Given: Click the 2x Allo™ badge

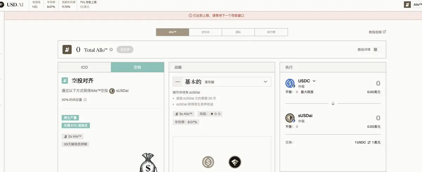Looking at the screenshot, I should 72,136.
